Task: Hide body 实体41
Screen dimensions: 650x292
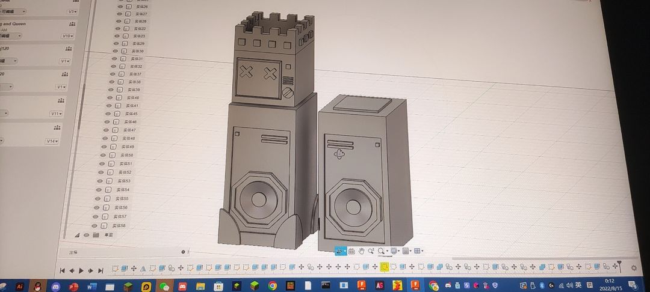Action: click(108, 106)
